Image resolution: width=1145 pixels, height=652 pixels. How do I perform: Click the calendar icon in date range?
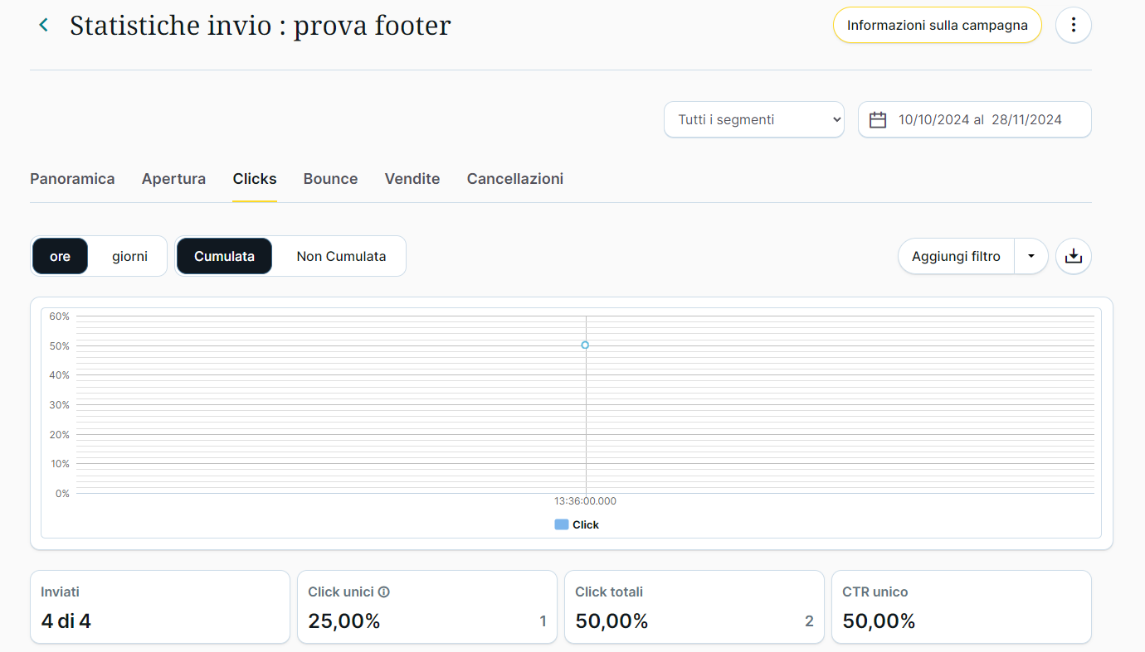tap(878, 120)
